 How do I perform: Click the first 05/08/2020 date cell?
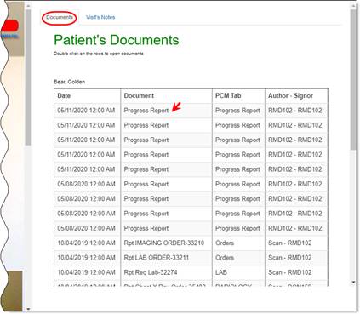coord(86,184)
